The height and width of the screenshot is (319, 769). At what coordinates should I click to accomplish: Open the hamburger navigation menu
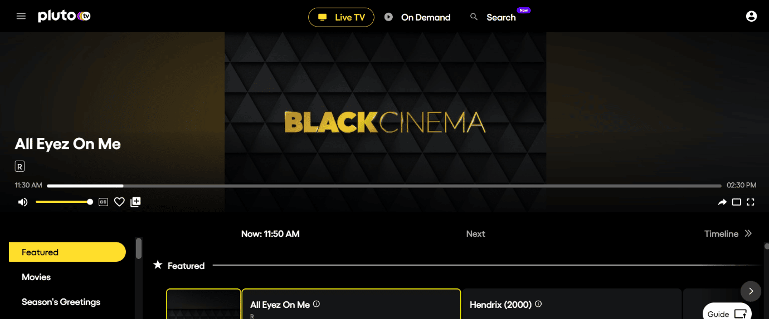point(21,16)
